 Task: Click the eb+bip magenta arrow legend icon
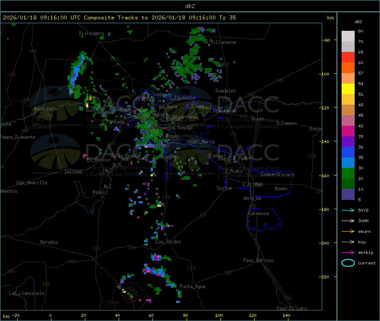pos(348,253)
